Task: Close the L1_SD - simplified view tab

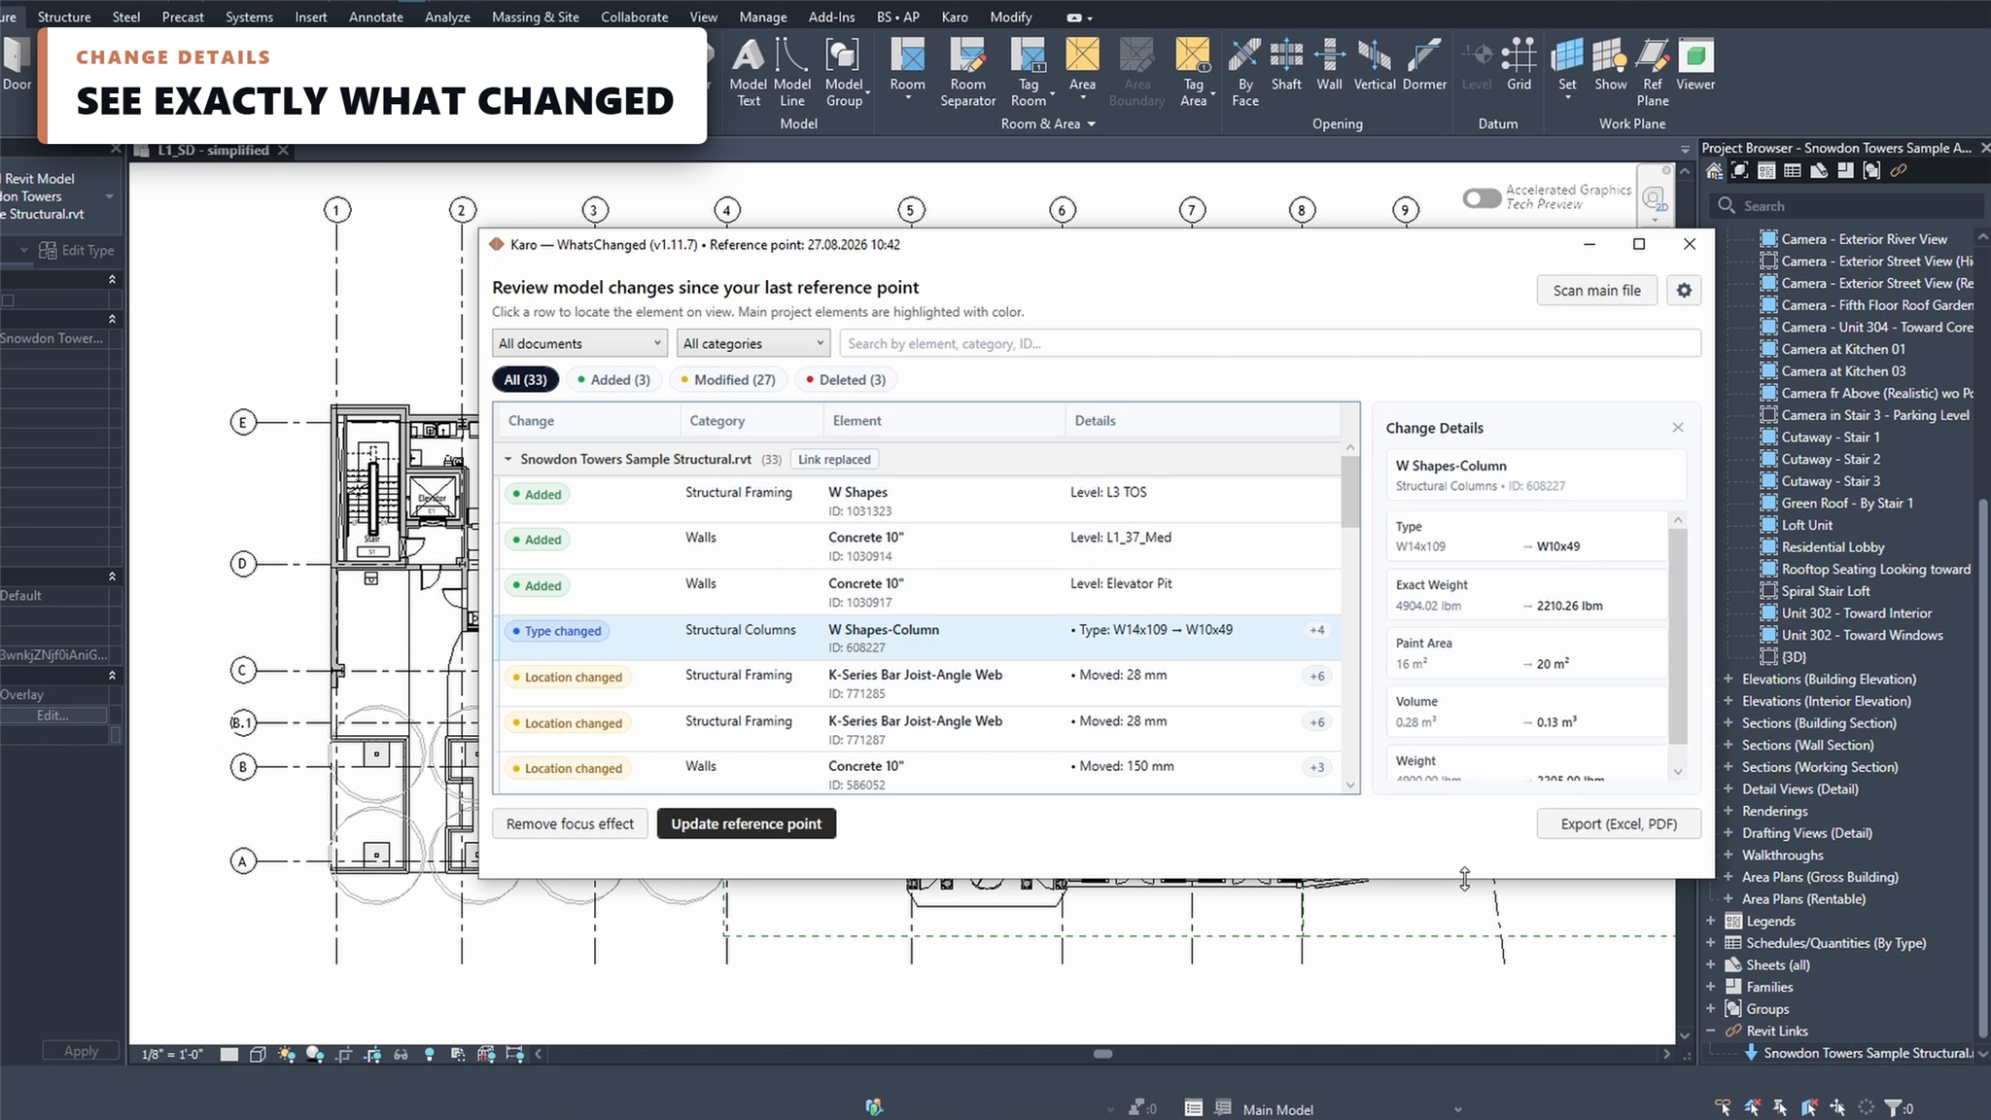Action: pos(283,150)
